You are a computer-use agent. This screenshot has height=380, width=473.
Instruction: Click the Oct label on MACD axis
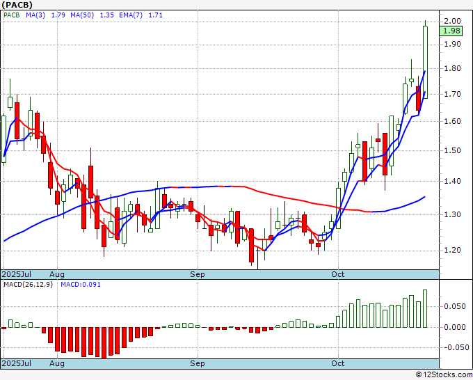point(338,363)
